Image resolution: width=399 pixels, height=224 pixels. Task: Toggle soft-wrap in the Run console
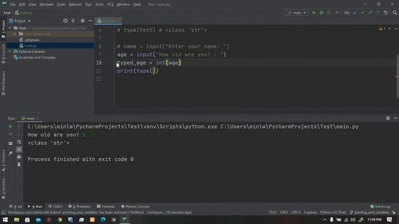(x=19, y=142)
